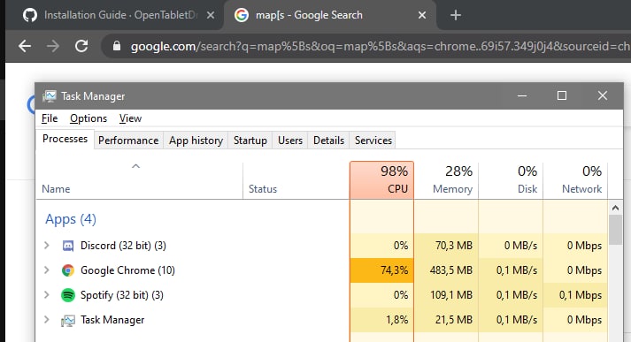Expand the Google Chrome process group
The height and width of the screenshot is (342, 631).
[47, 270]
